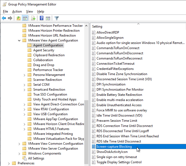Click the Group Policy Management Editor title icon
Screen dimensions: 186x166
(4, 4)
